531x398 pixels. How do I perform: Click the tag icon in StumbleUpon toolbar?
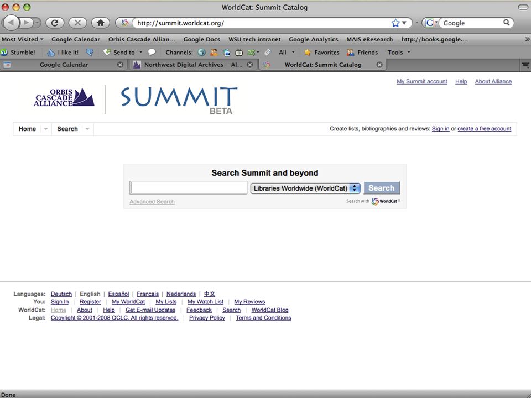[x=268, y=52]
